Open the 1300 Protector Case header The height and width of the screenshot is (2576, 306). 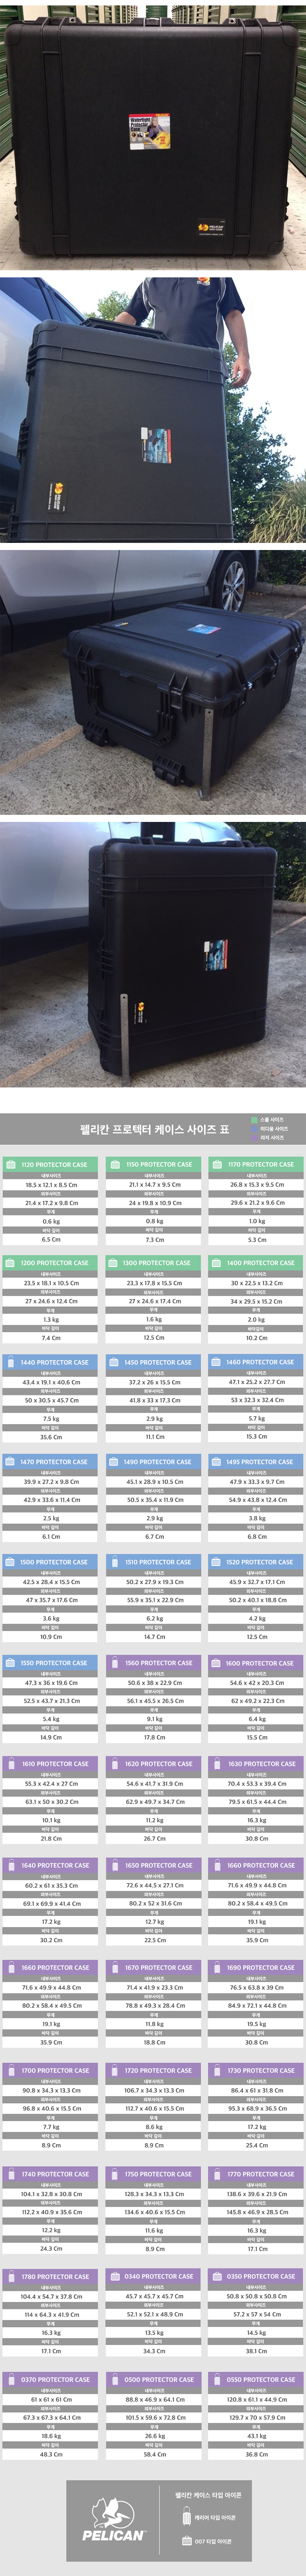[x=153, y=1263]
